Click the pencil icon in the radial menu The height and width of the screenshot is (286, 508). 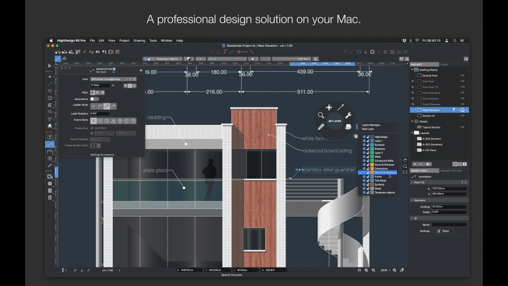pyautogui.click(x=321, y=127)
